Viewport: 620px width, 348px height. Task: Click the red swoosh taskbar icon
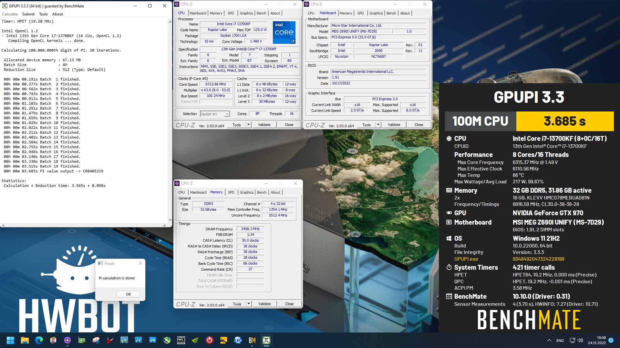pyautogui.click(x=110, y=340)
